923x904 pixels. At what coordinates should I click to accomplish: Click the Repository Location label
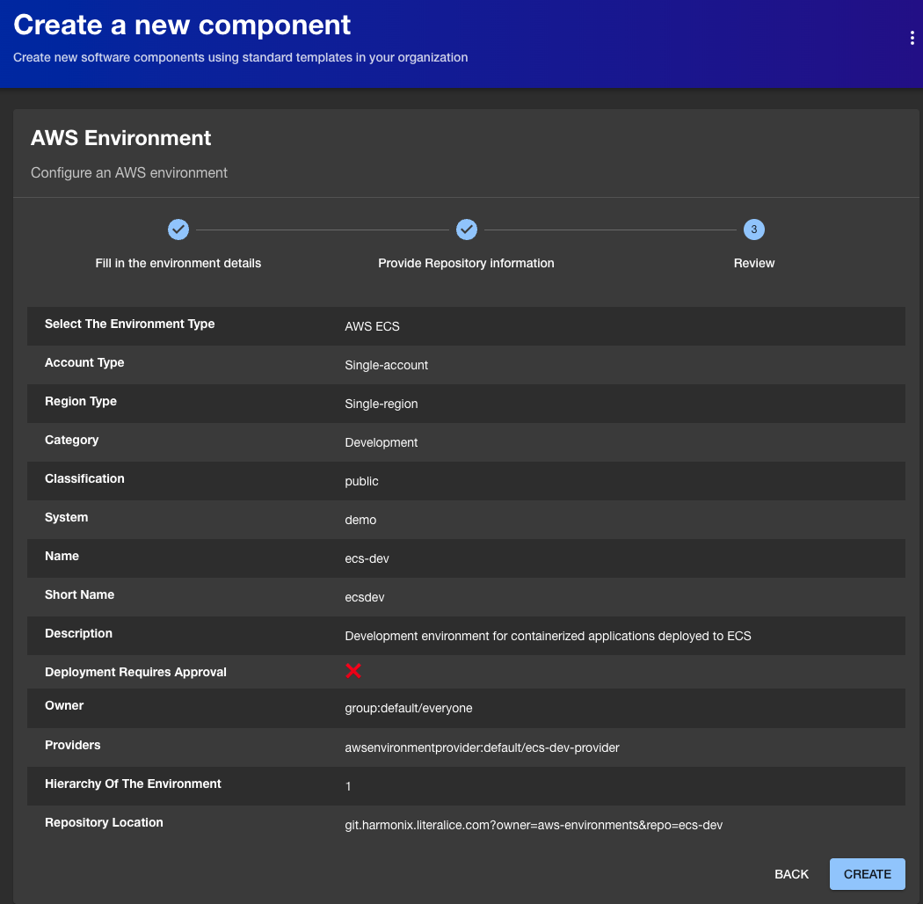(104, 823)
